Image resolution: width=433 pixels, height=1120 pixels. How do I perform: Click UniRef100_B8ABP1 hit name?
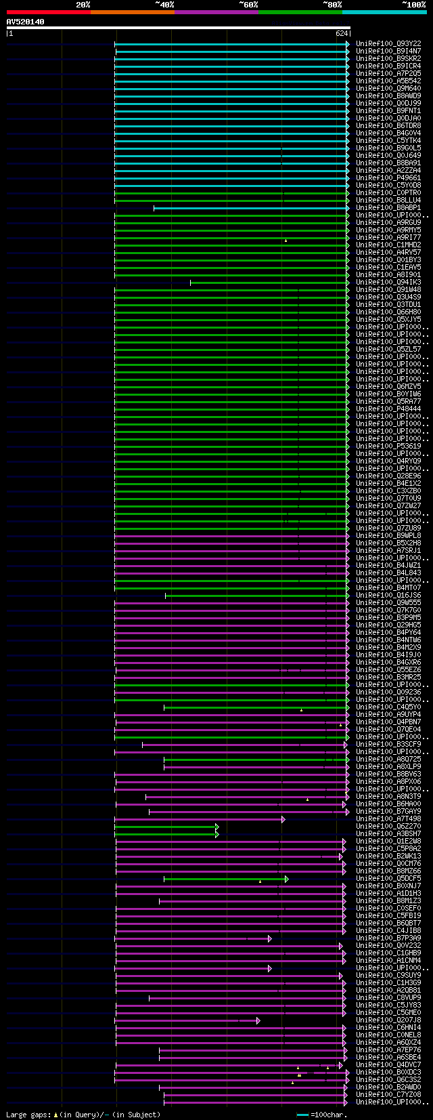point(388,207)
